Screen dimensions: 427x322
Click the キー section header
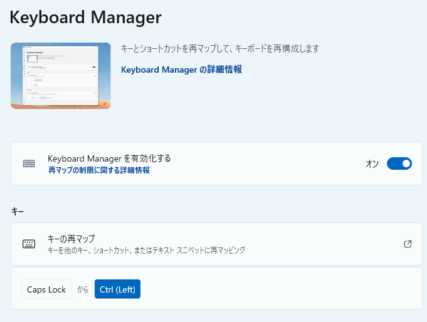pos(18,212)
